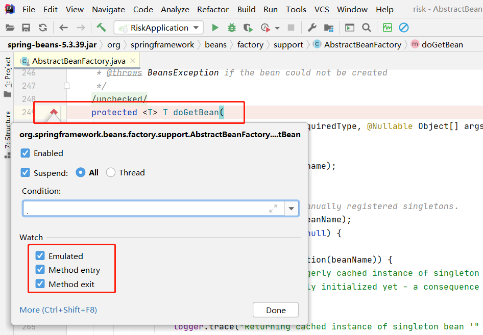Viewport: 483px width, 335px height.
Task: Run RiskApplication with green play icon
Action: point(215,28)
